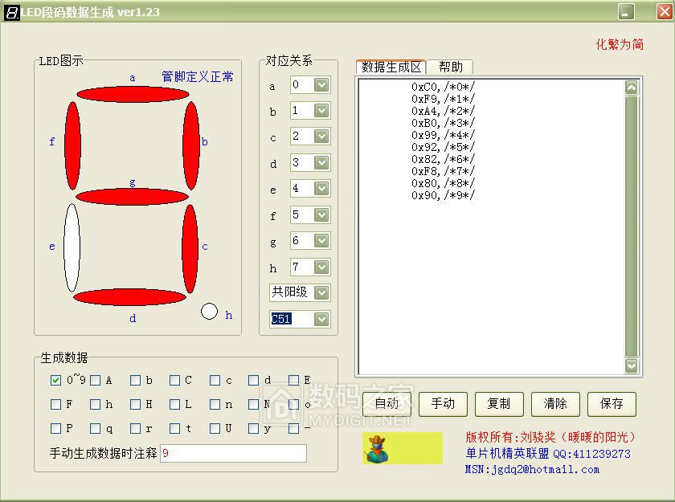Turn on decimal point segment h

(x=209, y=311)
